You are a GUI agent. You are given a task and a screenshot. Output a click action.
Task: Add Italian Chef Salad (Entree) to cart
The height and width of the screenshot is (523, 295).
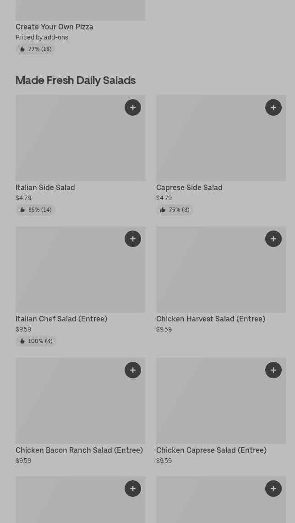pos(133,239)
